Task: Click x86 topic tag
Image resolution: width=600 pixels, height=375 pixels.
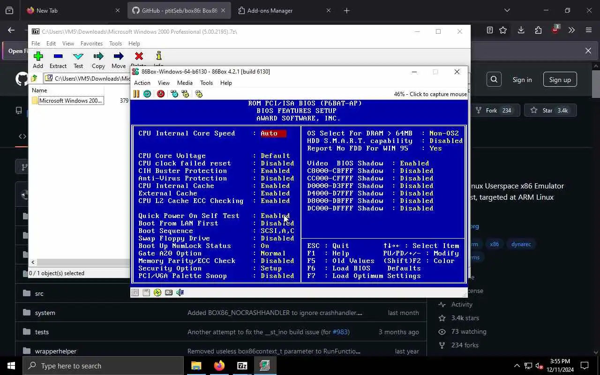Action: click(495, 244)
